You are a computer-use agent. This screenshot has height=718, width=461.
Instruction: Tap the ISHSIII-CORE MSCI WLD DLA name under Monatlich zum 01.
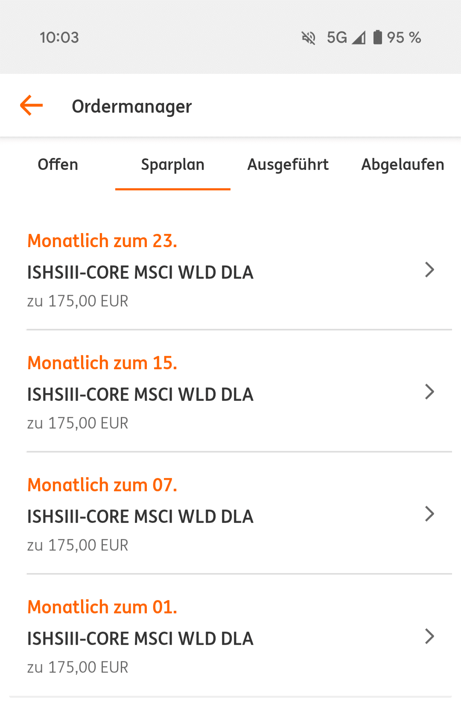click(140, 639)
